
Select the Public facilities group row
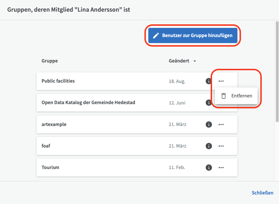(106, 81)
